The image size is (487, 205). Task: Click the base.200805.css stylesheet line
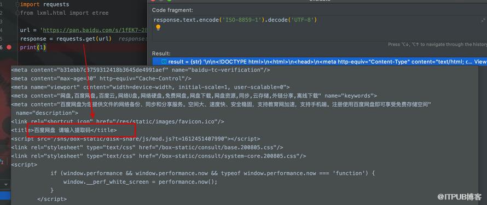click(147, 147)
